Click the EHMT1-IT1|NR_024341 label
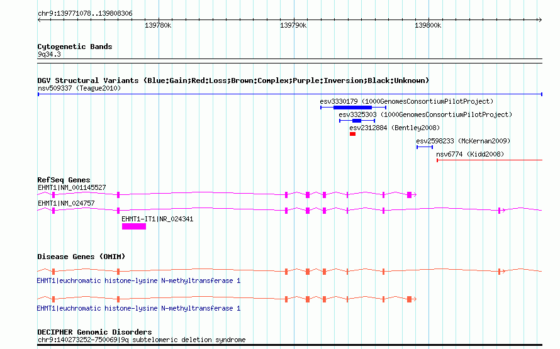This screenshot has width=560, height=349. [x=157, y=219]
